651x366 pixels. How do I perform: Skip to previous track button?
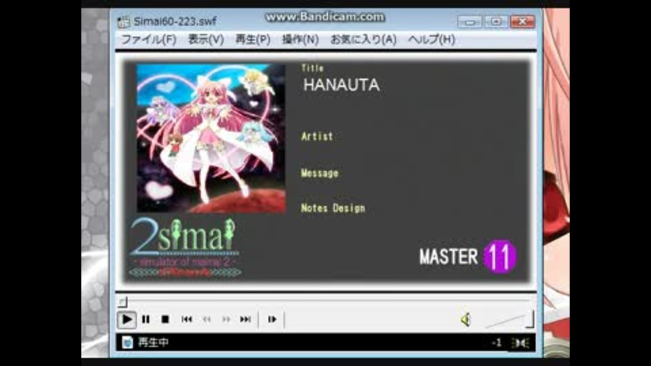click(187, 319)
